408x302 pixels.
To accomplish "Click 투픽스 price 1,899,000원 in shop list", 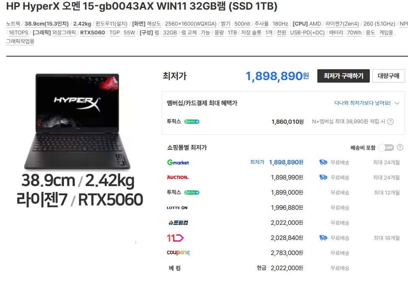I will (287, 193).
